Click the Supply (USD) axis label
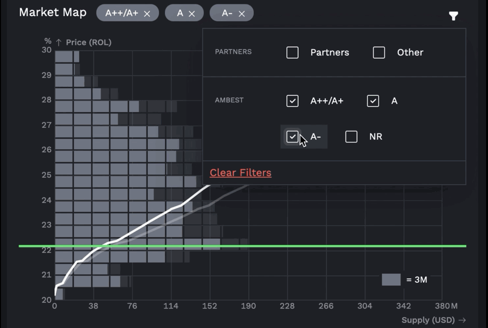The width and height of the screenshot is (488, 328). (428, 320)
